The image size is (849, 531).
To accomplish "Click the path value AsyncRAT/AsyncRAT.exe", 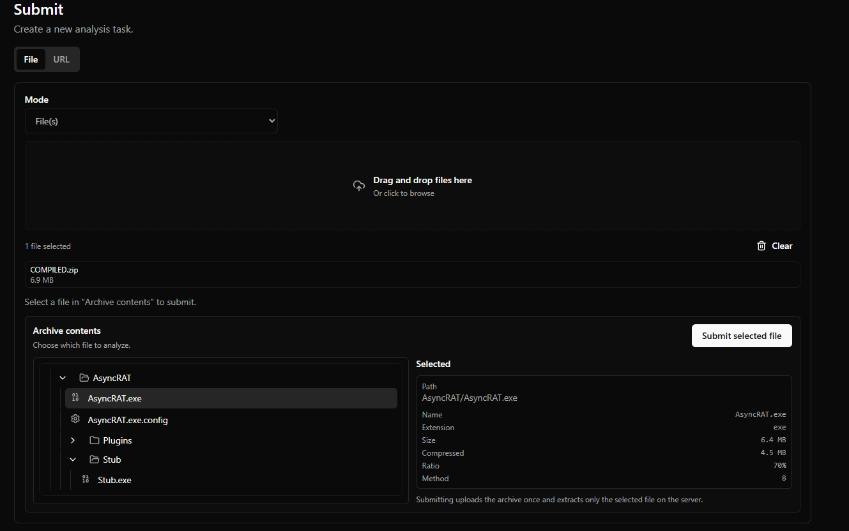I will pos(470,398).
